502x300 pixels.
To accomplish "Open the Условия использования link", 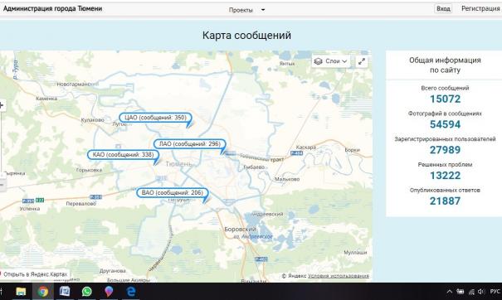I will point(339,276).
